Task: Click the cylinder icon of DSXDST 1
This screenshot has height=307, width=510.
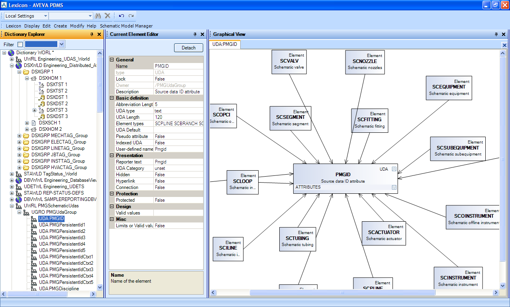Action: [x=41, y=97]
